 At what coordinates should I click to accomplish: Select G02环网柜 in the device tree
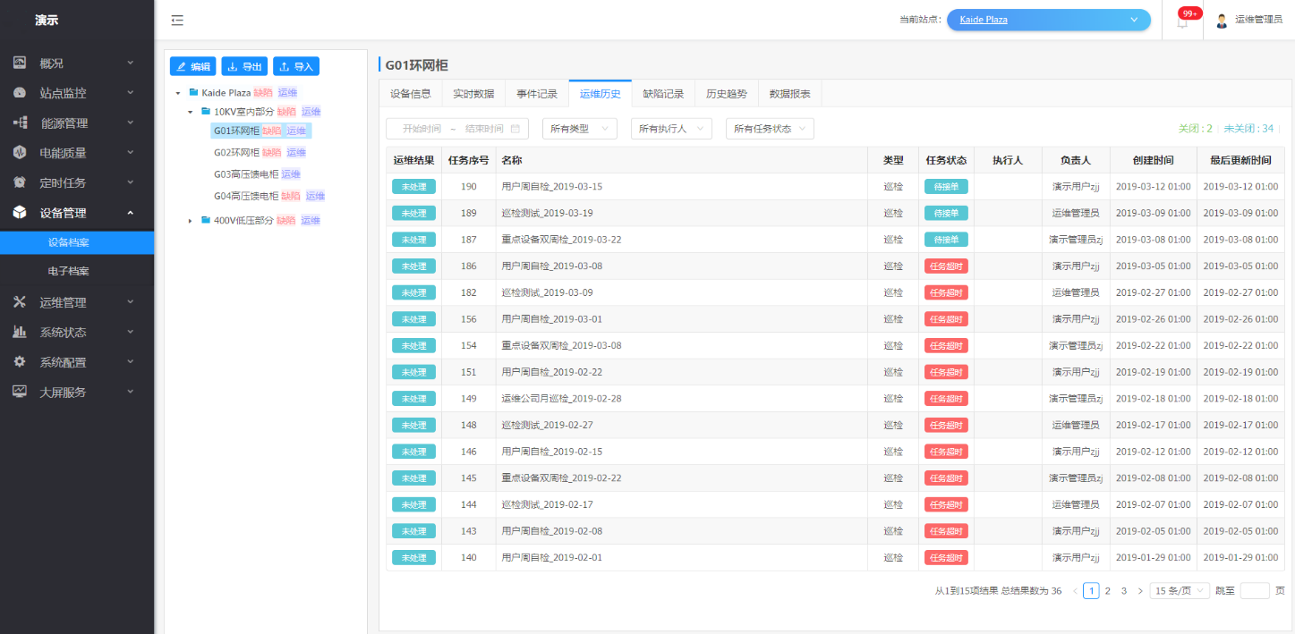tap(236, 153)
